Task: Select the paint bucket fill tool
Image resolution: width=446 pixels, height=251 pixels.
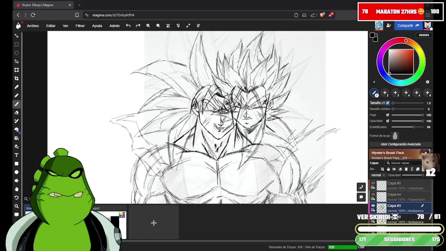Action: [16, 138]
